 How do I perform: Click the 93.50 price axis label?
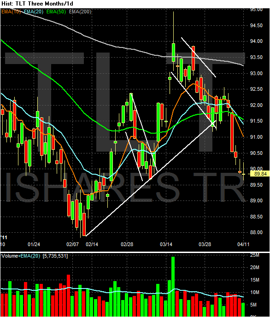point(256,57)
